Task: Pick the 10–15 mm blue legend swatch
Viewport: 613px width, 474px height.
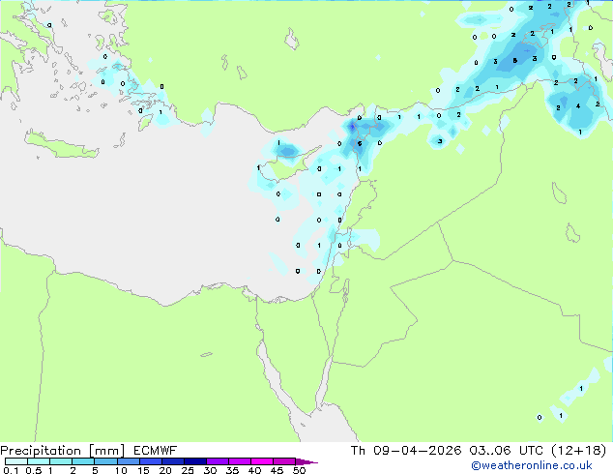Action: point(128,461)
